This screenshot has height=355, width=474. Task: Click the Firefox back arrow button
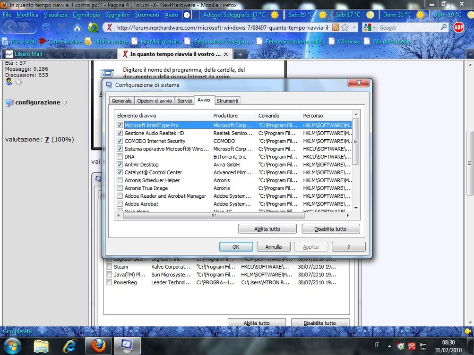(9, 27)
